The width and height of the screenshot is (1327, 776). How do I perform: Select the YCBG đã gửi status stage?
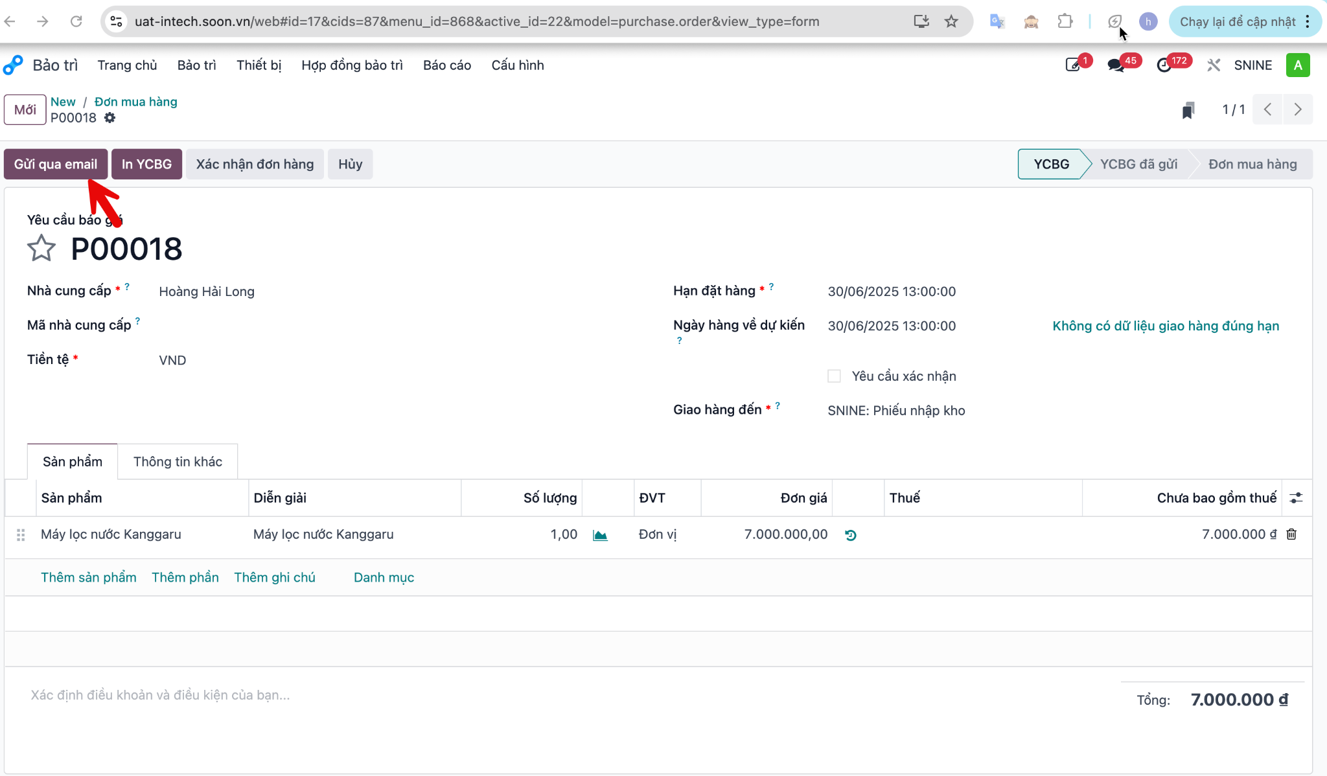pyautogui.click(x=1138, y=164)
